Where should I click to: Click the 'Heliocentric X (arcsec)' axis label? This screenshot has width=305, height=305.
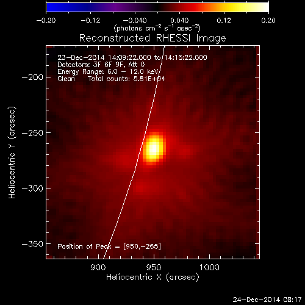point(152,277)
